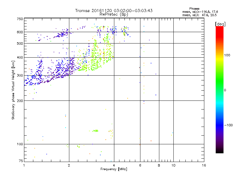
Task: Click the O-mode mean, sd statistics line
Action: point(199,12)
